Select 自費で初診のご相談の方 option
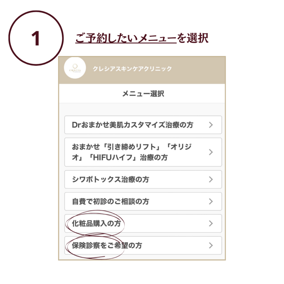This screenshot has width=284, height=284. [x=143, y=201]
